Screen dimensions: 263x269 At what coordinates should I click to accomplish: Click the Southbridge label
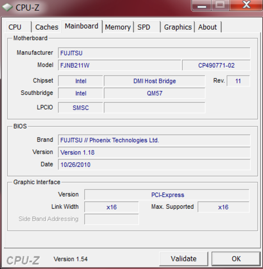click(37, 93)
